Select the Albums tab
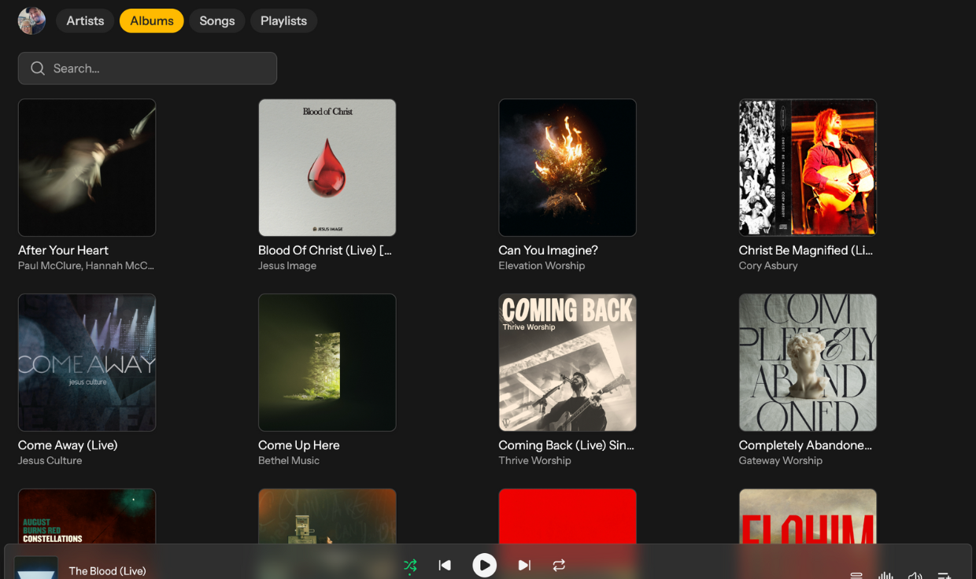Viewport: 976px width, 579px height. point(152,21)
